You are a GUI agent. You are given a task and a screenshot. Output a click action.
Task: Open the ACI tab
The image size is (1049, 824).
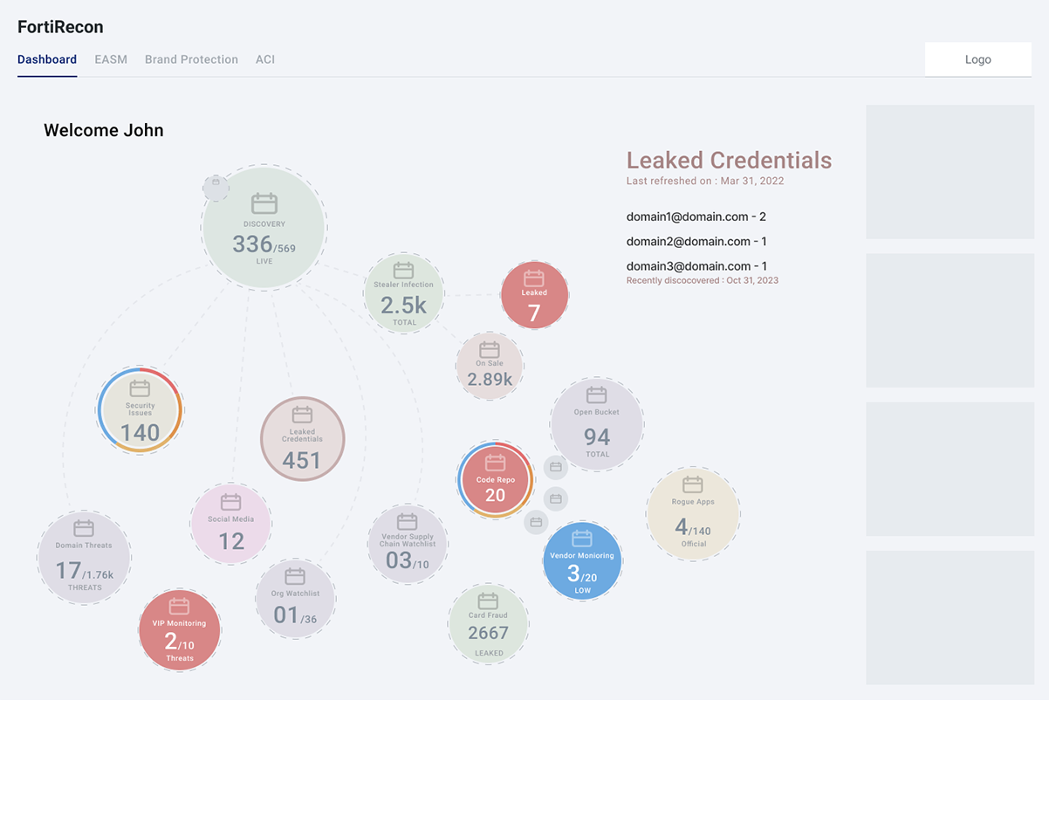click(x=265, y=59)
